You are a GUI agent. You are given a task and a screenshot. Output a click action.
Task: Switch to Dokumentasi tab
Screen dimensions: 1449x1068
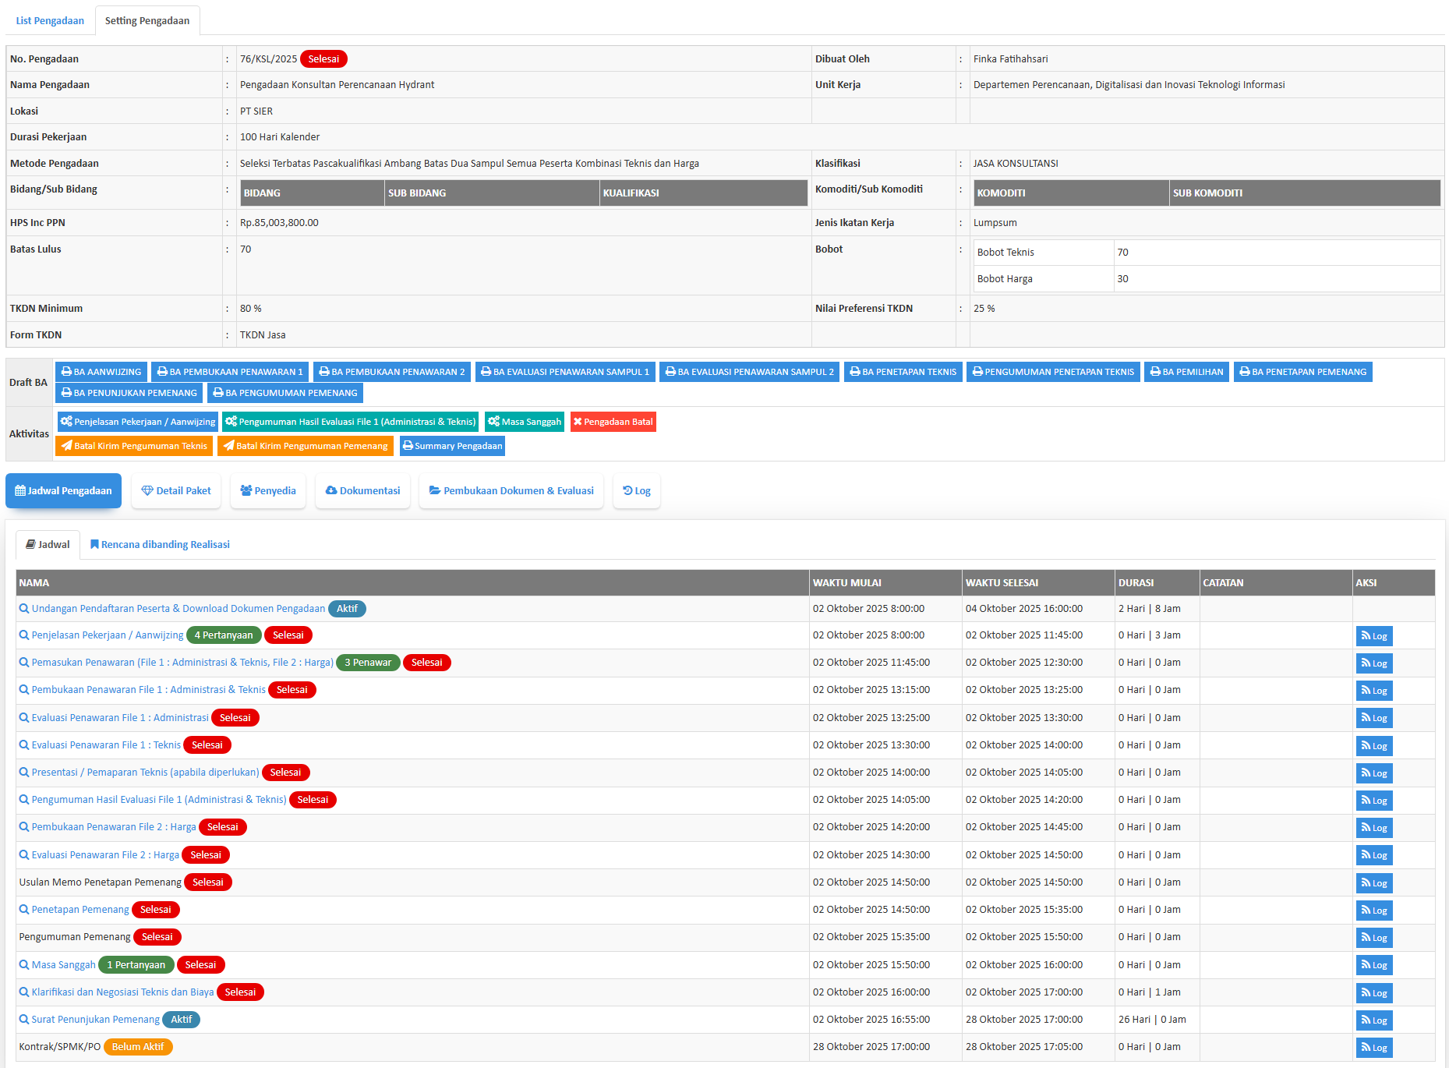point(362,491)
